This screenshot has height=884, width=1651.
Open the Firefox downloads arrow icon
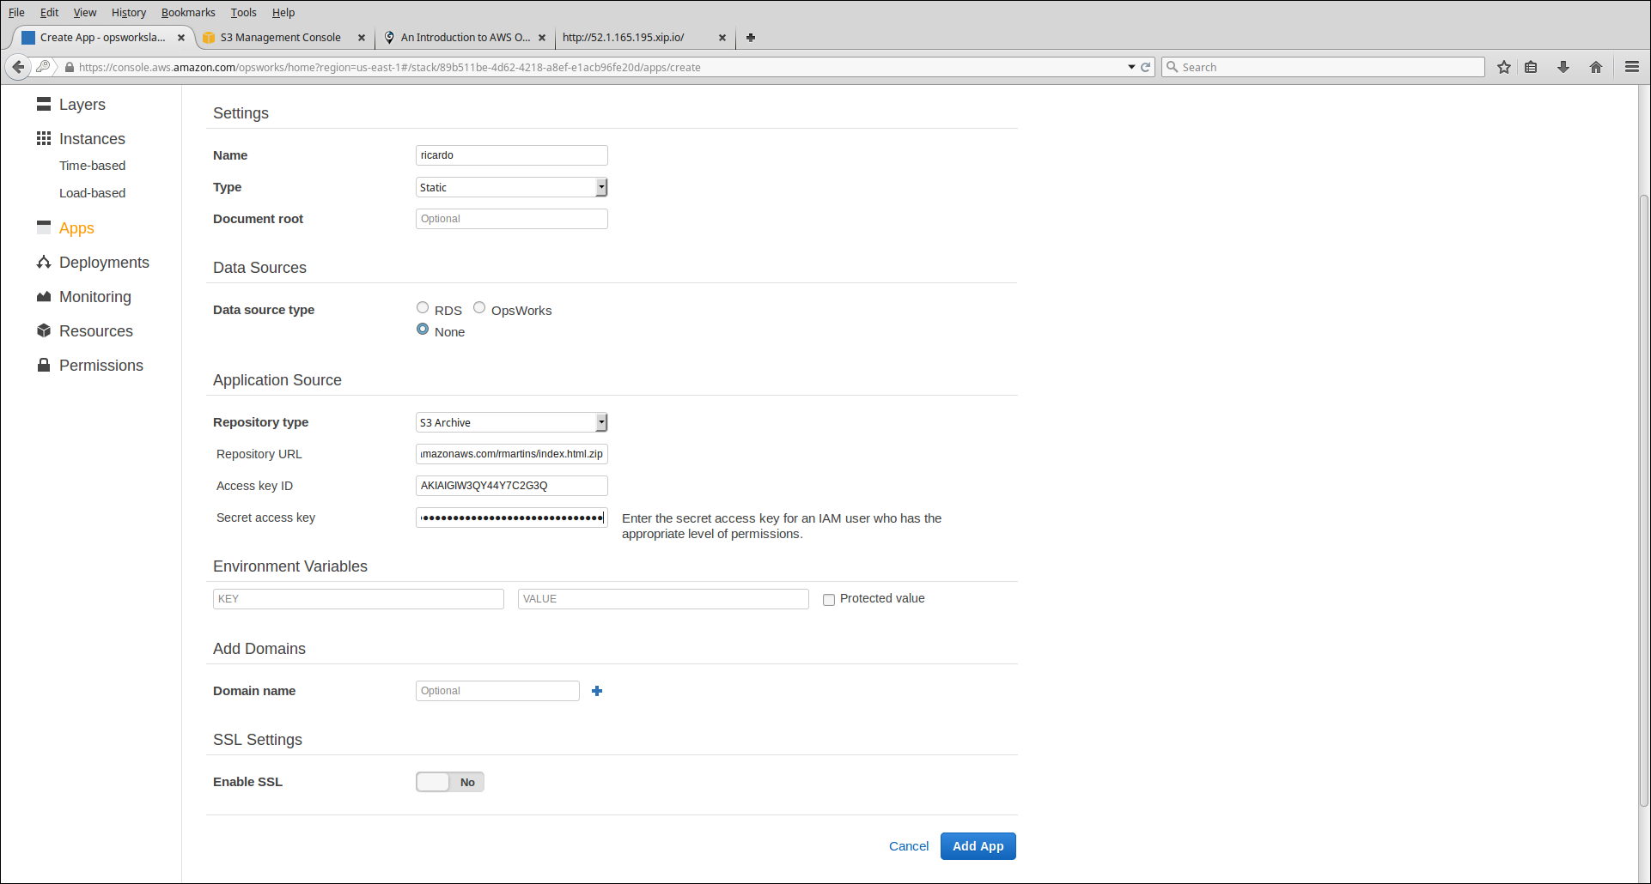pos(1563,67)
